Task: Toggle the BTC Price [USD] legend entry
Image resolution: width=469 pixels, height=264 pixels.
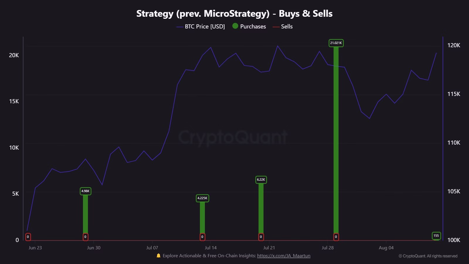Action: (x=200, y=26)
